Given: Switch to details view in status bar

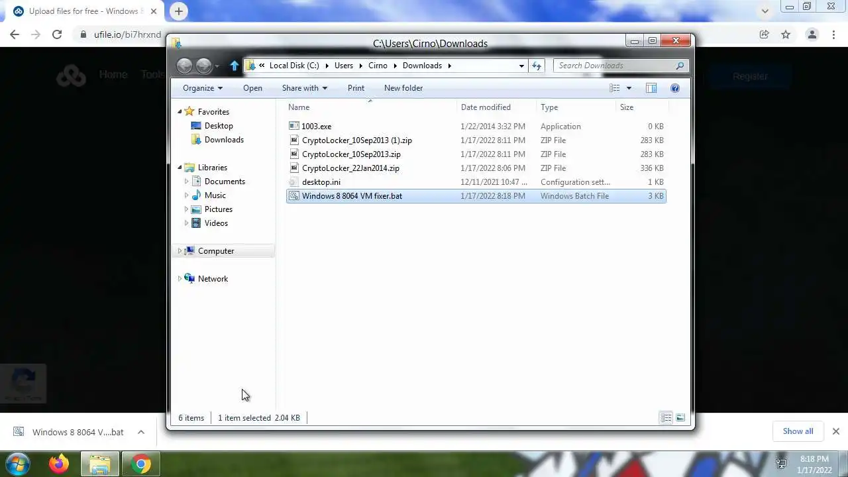Looking at the screenshot, I should pos(666,417).
